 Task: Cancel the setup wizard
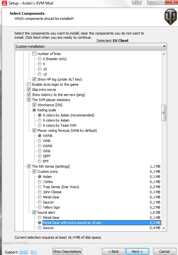pyautogui.click(x=165, y=251)
